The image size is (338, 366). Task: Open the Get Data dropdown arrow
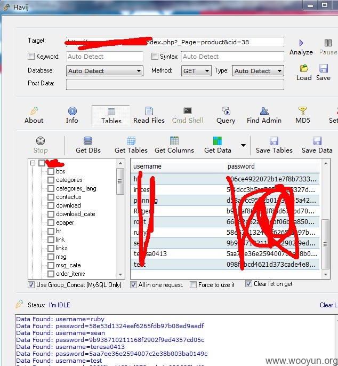pyautogui.click(x=243, y=145)
